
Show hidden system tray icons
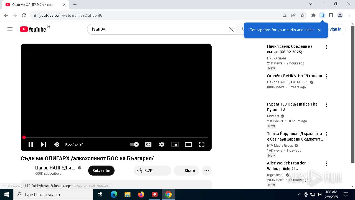click(x=299, y=194)
